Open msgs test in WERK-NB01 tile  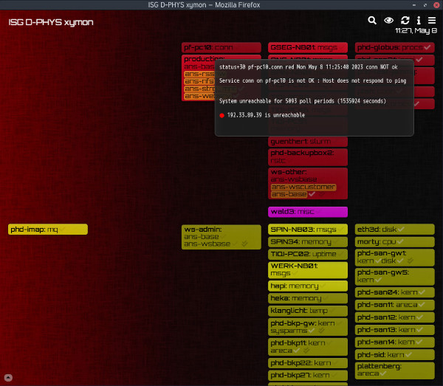coord(281,273)
